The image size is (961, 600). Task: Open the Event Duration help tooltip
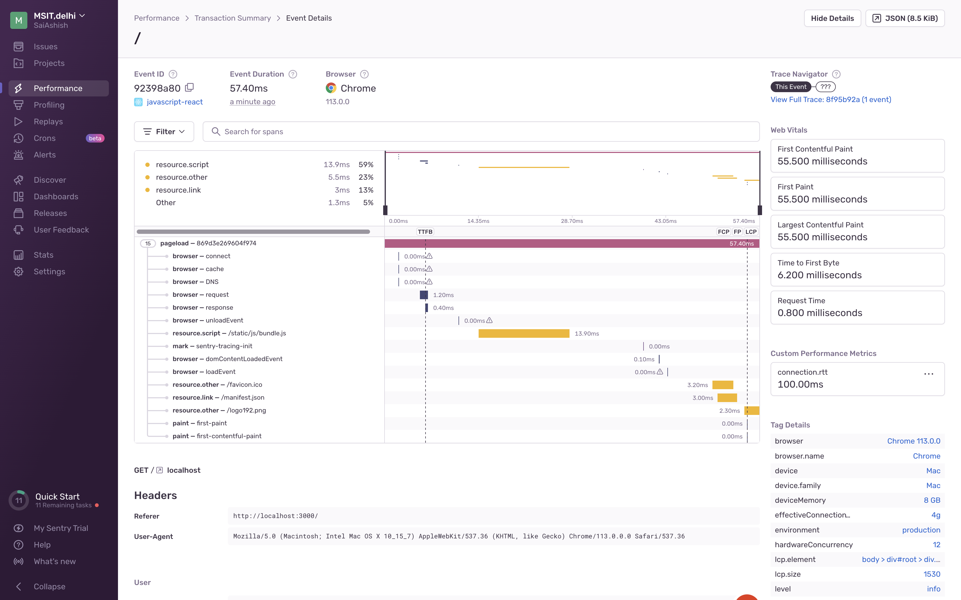[293, 74]
